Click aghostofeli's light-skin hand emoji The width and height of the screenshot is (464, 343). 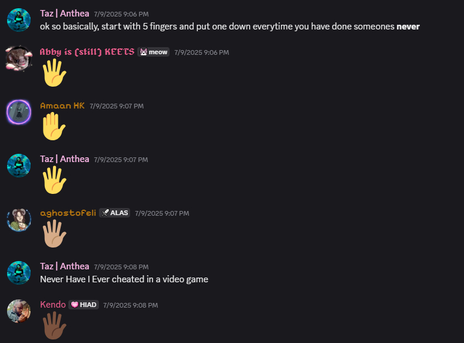pyautogui.click(x=54, y=234)
